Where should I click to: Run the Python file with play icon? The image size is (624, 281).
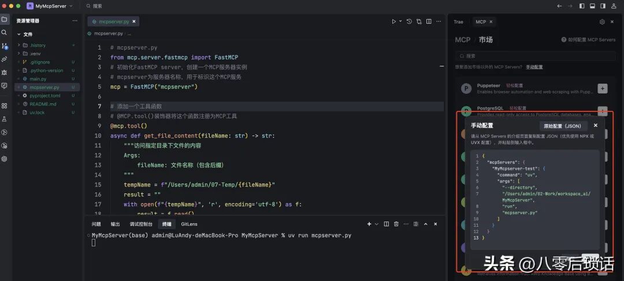(394, 21)
